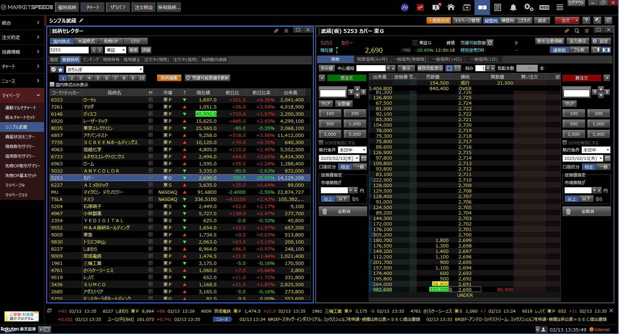This screenshot has height=334, width=619.
Task: Open 資産状況モニター in sidebar
Action: coord(20,137)
